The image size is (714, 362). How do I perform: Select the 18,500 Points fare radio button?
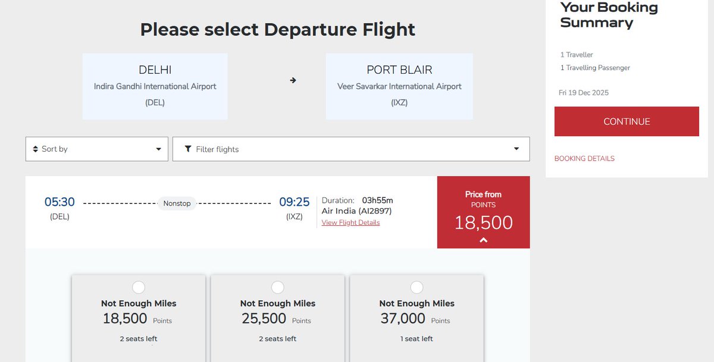[x=139, y=288]
